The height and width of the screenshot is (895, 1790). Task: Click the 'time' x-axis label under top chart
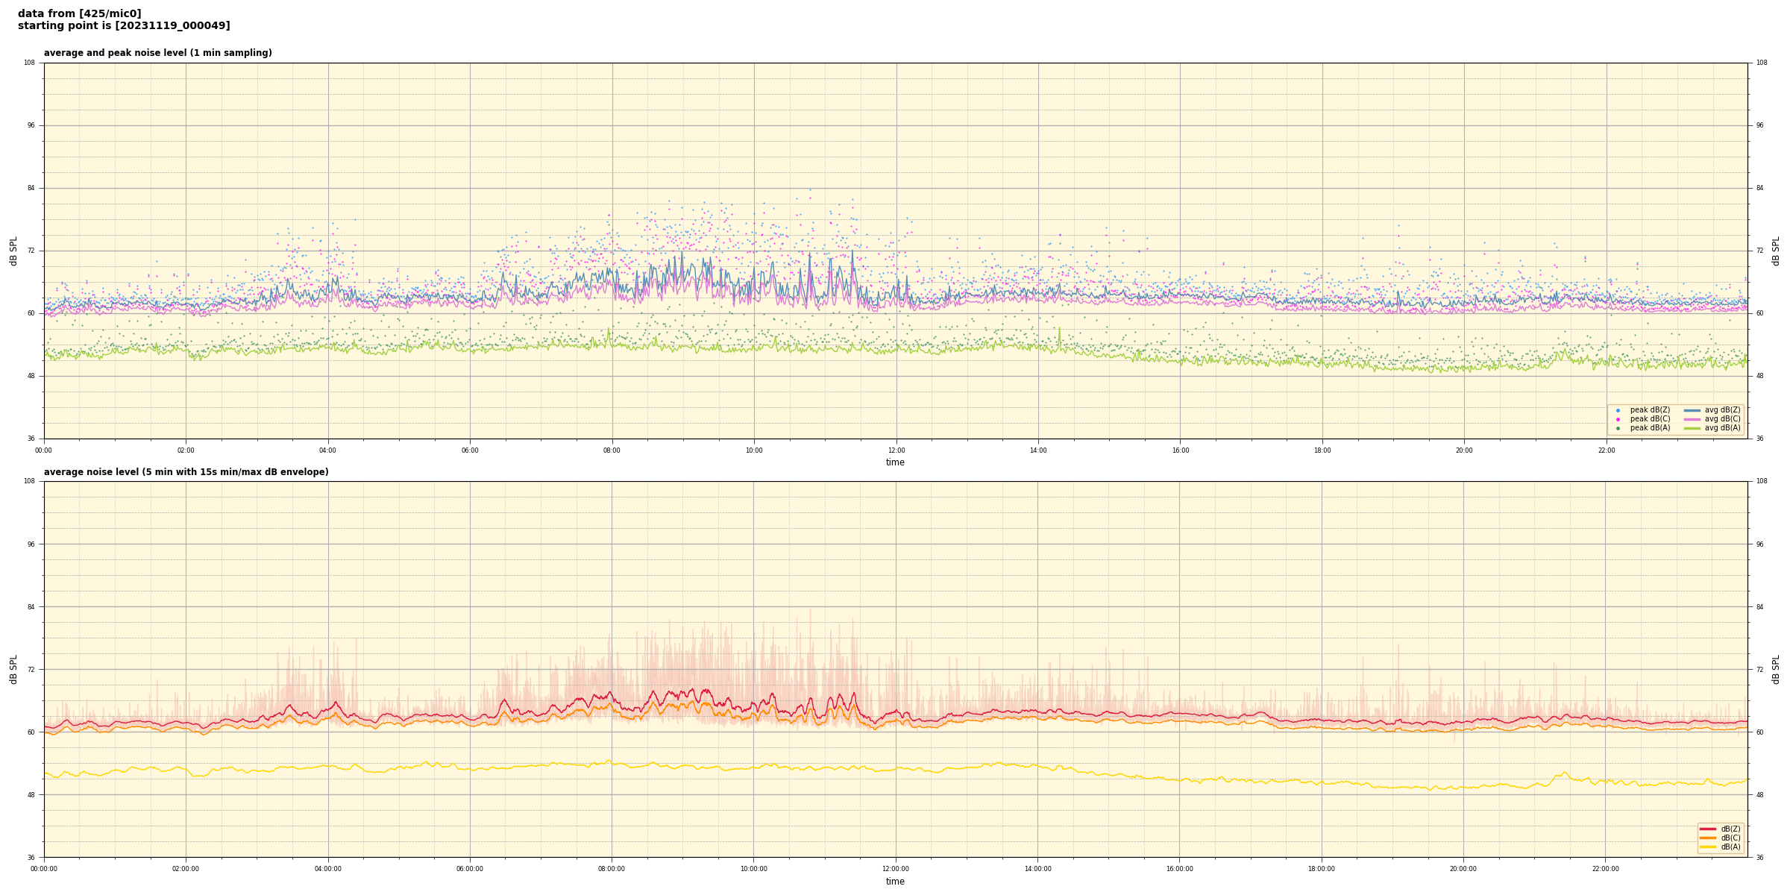coord(895,462)
